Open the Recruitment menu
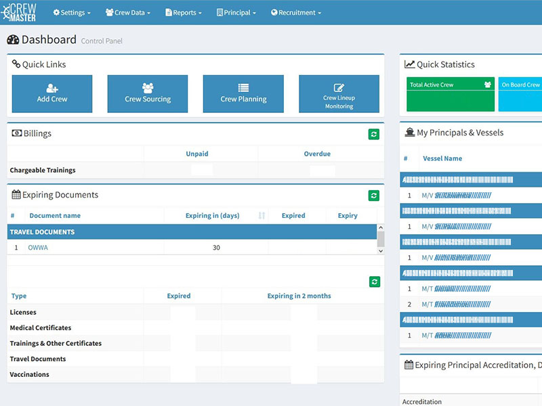The image size is (542, 406). click(x=296, y=12)
